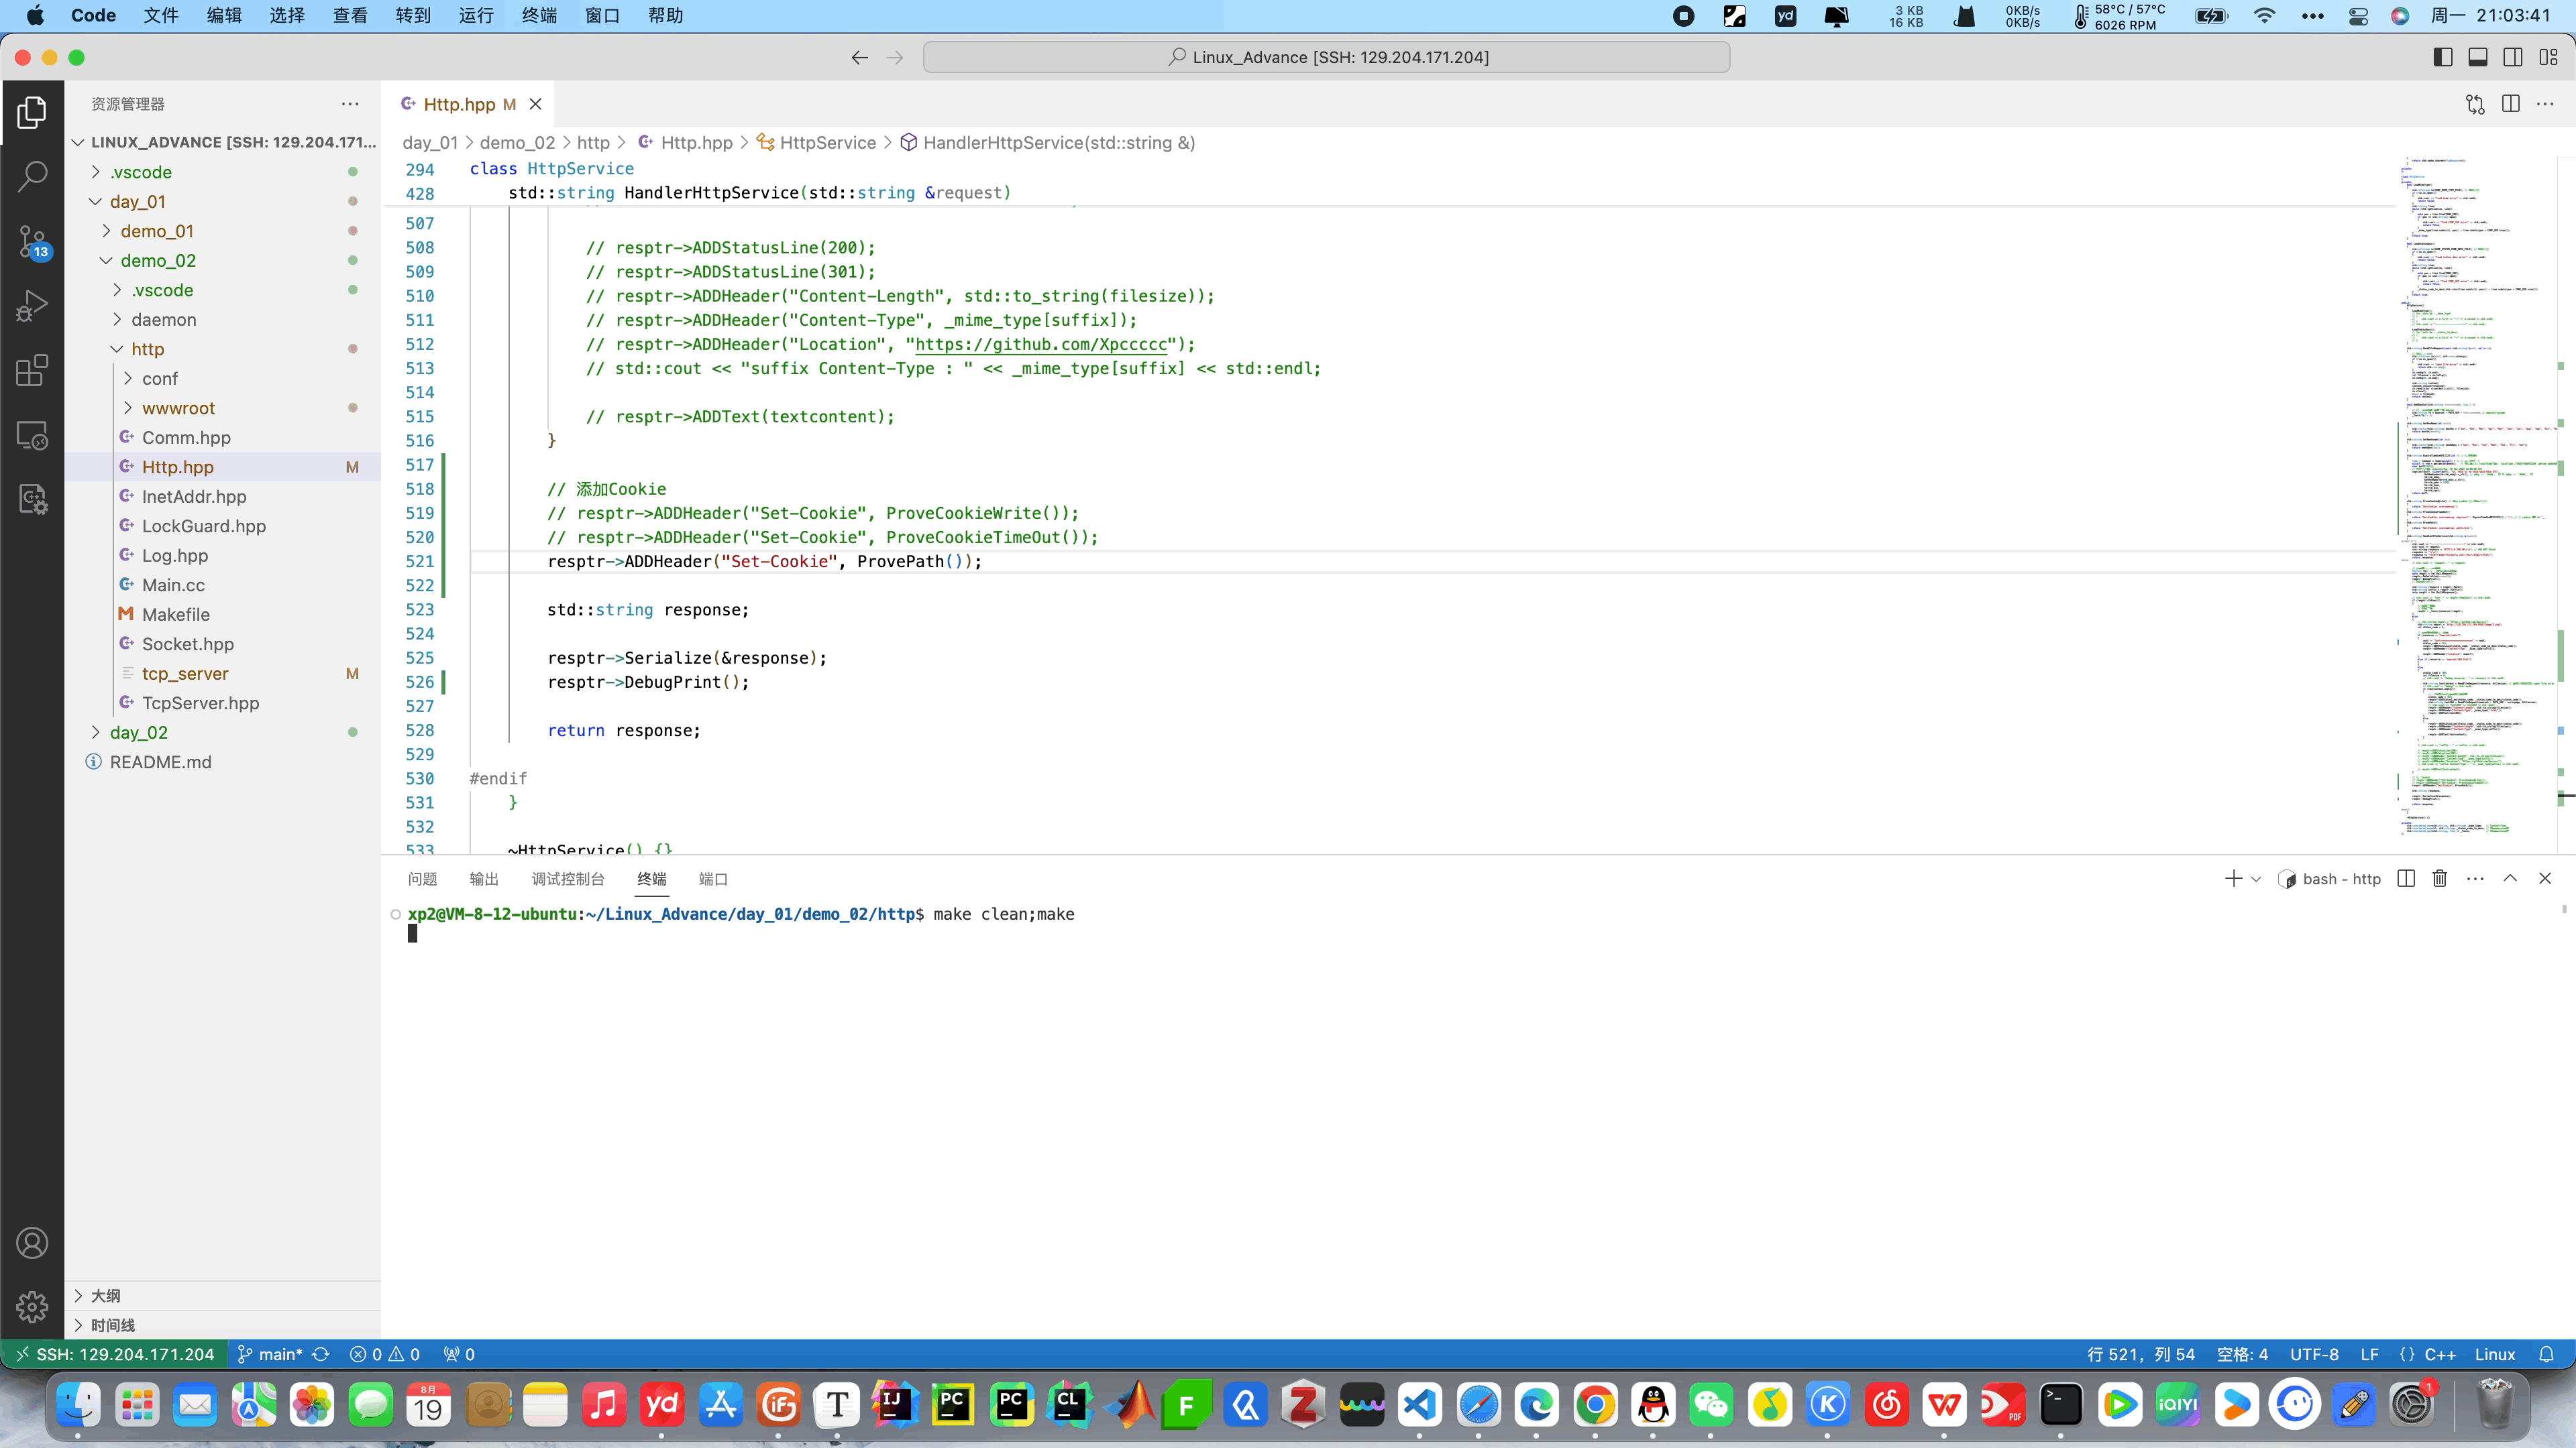Click the kill terminal trash icon
The height and width of the screenshot is (1448, 2576).
click(x=2440, y=878)
